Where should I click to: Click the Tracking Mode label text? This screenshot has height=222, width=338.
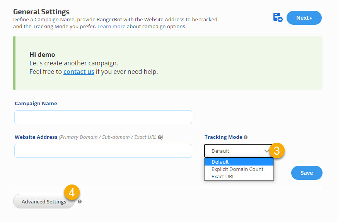pos(223,137)
